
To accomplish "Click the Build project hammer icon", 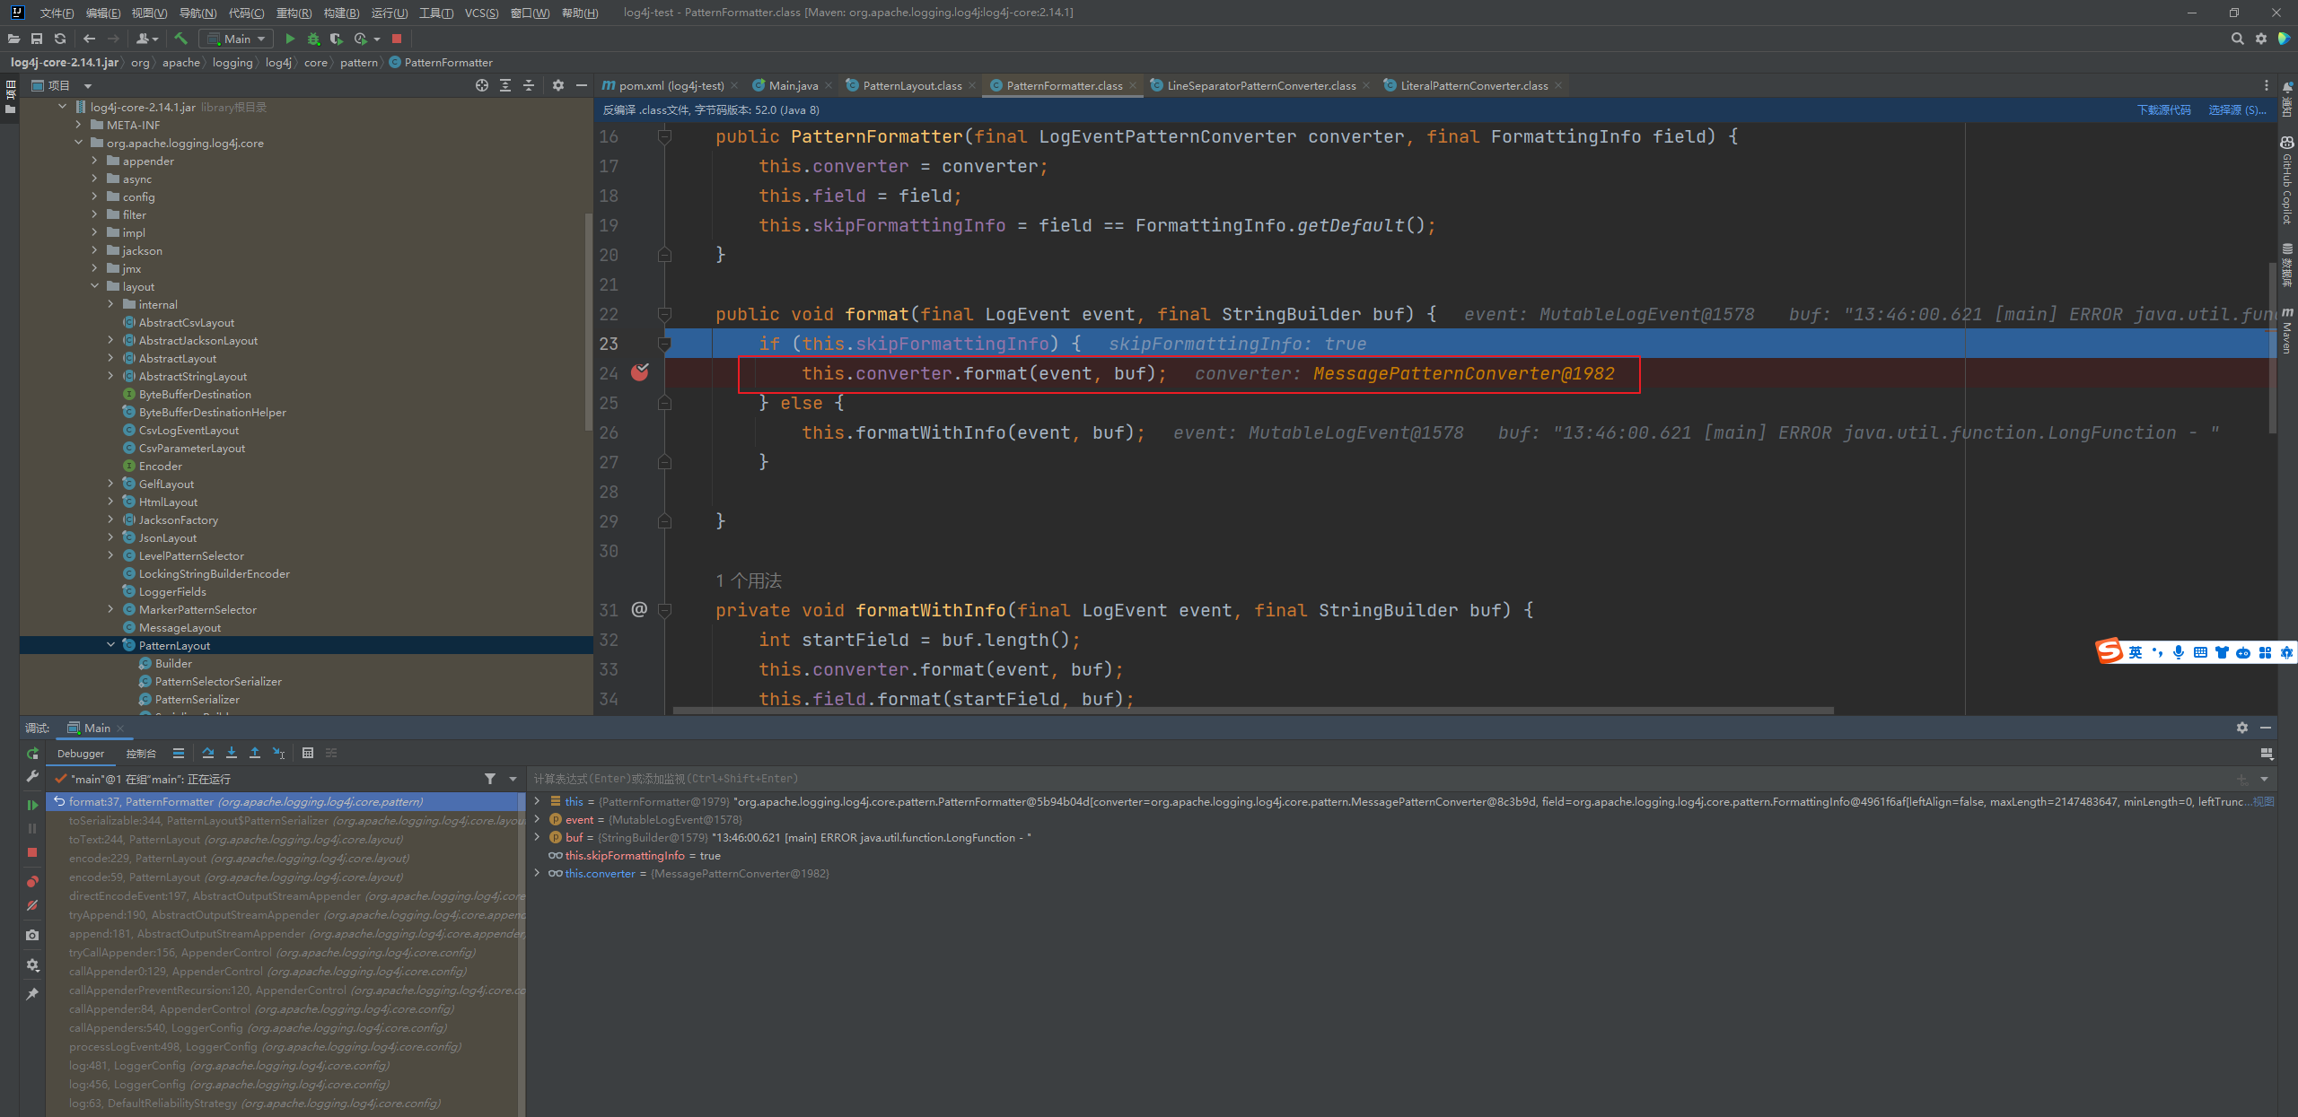I will (180, 39).
